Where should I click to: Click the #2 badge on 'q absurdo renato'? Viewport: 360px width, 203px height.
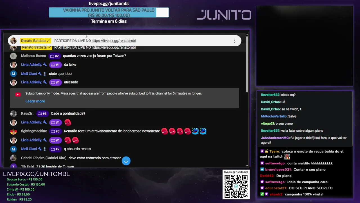[55, 149]
